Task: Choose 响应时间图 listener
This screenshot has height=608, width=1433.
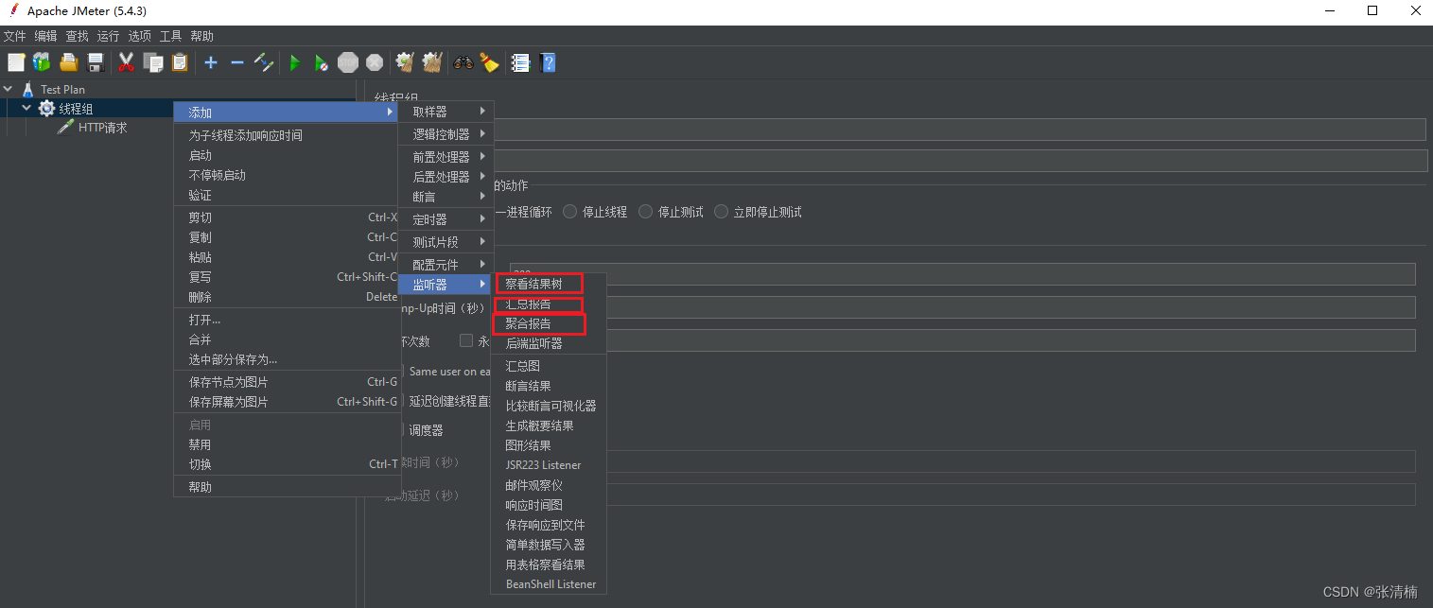Action: 549,505
